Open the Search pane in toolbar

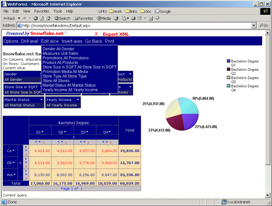[x=63, y=18]
